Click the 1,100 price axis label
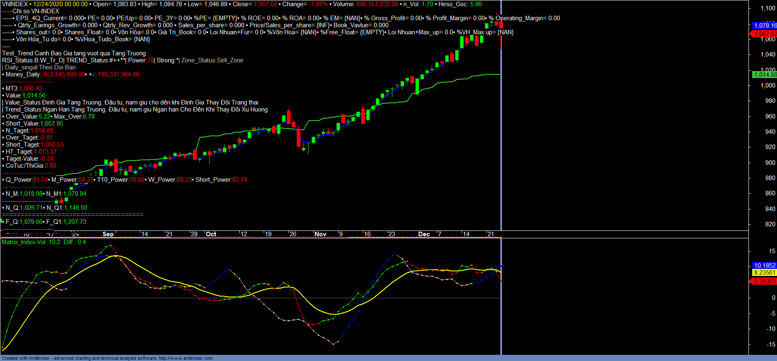 pyautogui.click(x=768, y=8)
